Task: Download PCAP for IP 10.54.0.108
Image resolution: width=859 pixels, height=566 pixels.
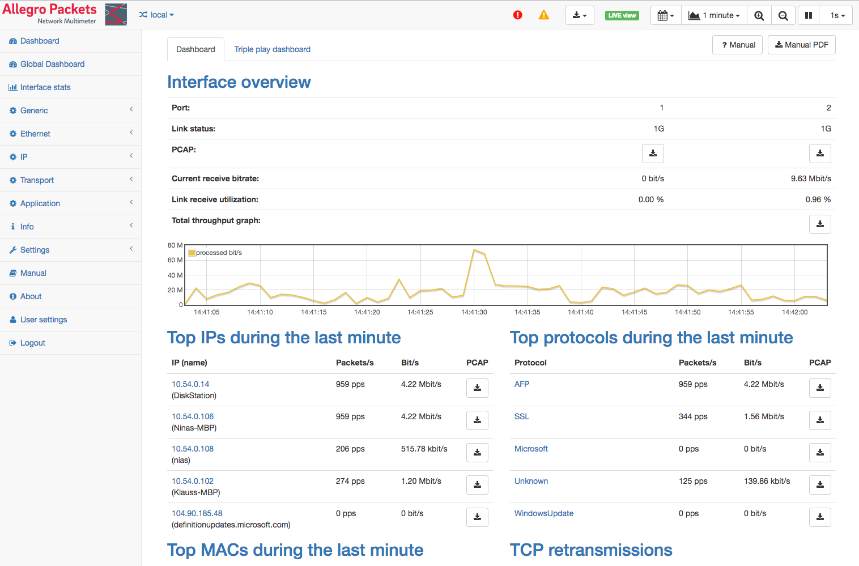Action: click(x=477, y=453)
